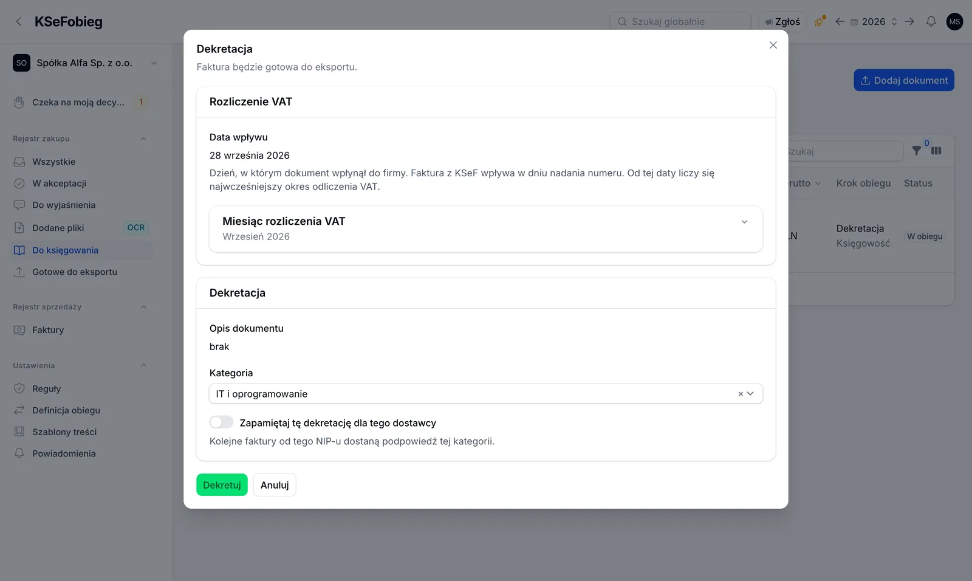This screenshot has height=581, width=972.
Task: Click the OCR badge beside Dodane pliki
Action: click(x=136, y=228)
